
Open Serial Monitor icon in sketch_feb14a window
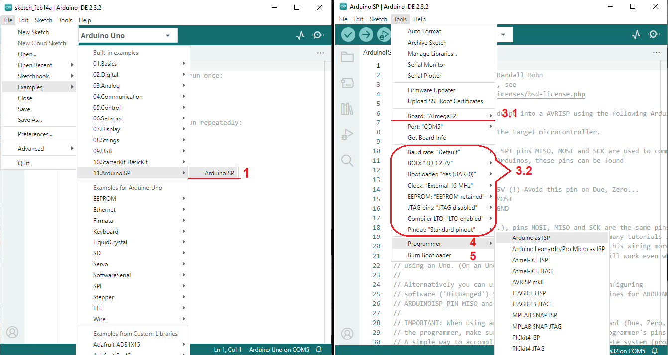[319, 35]
